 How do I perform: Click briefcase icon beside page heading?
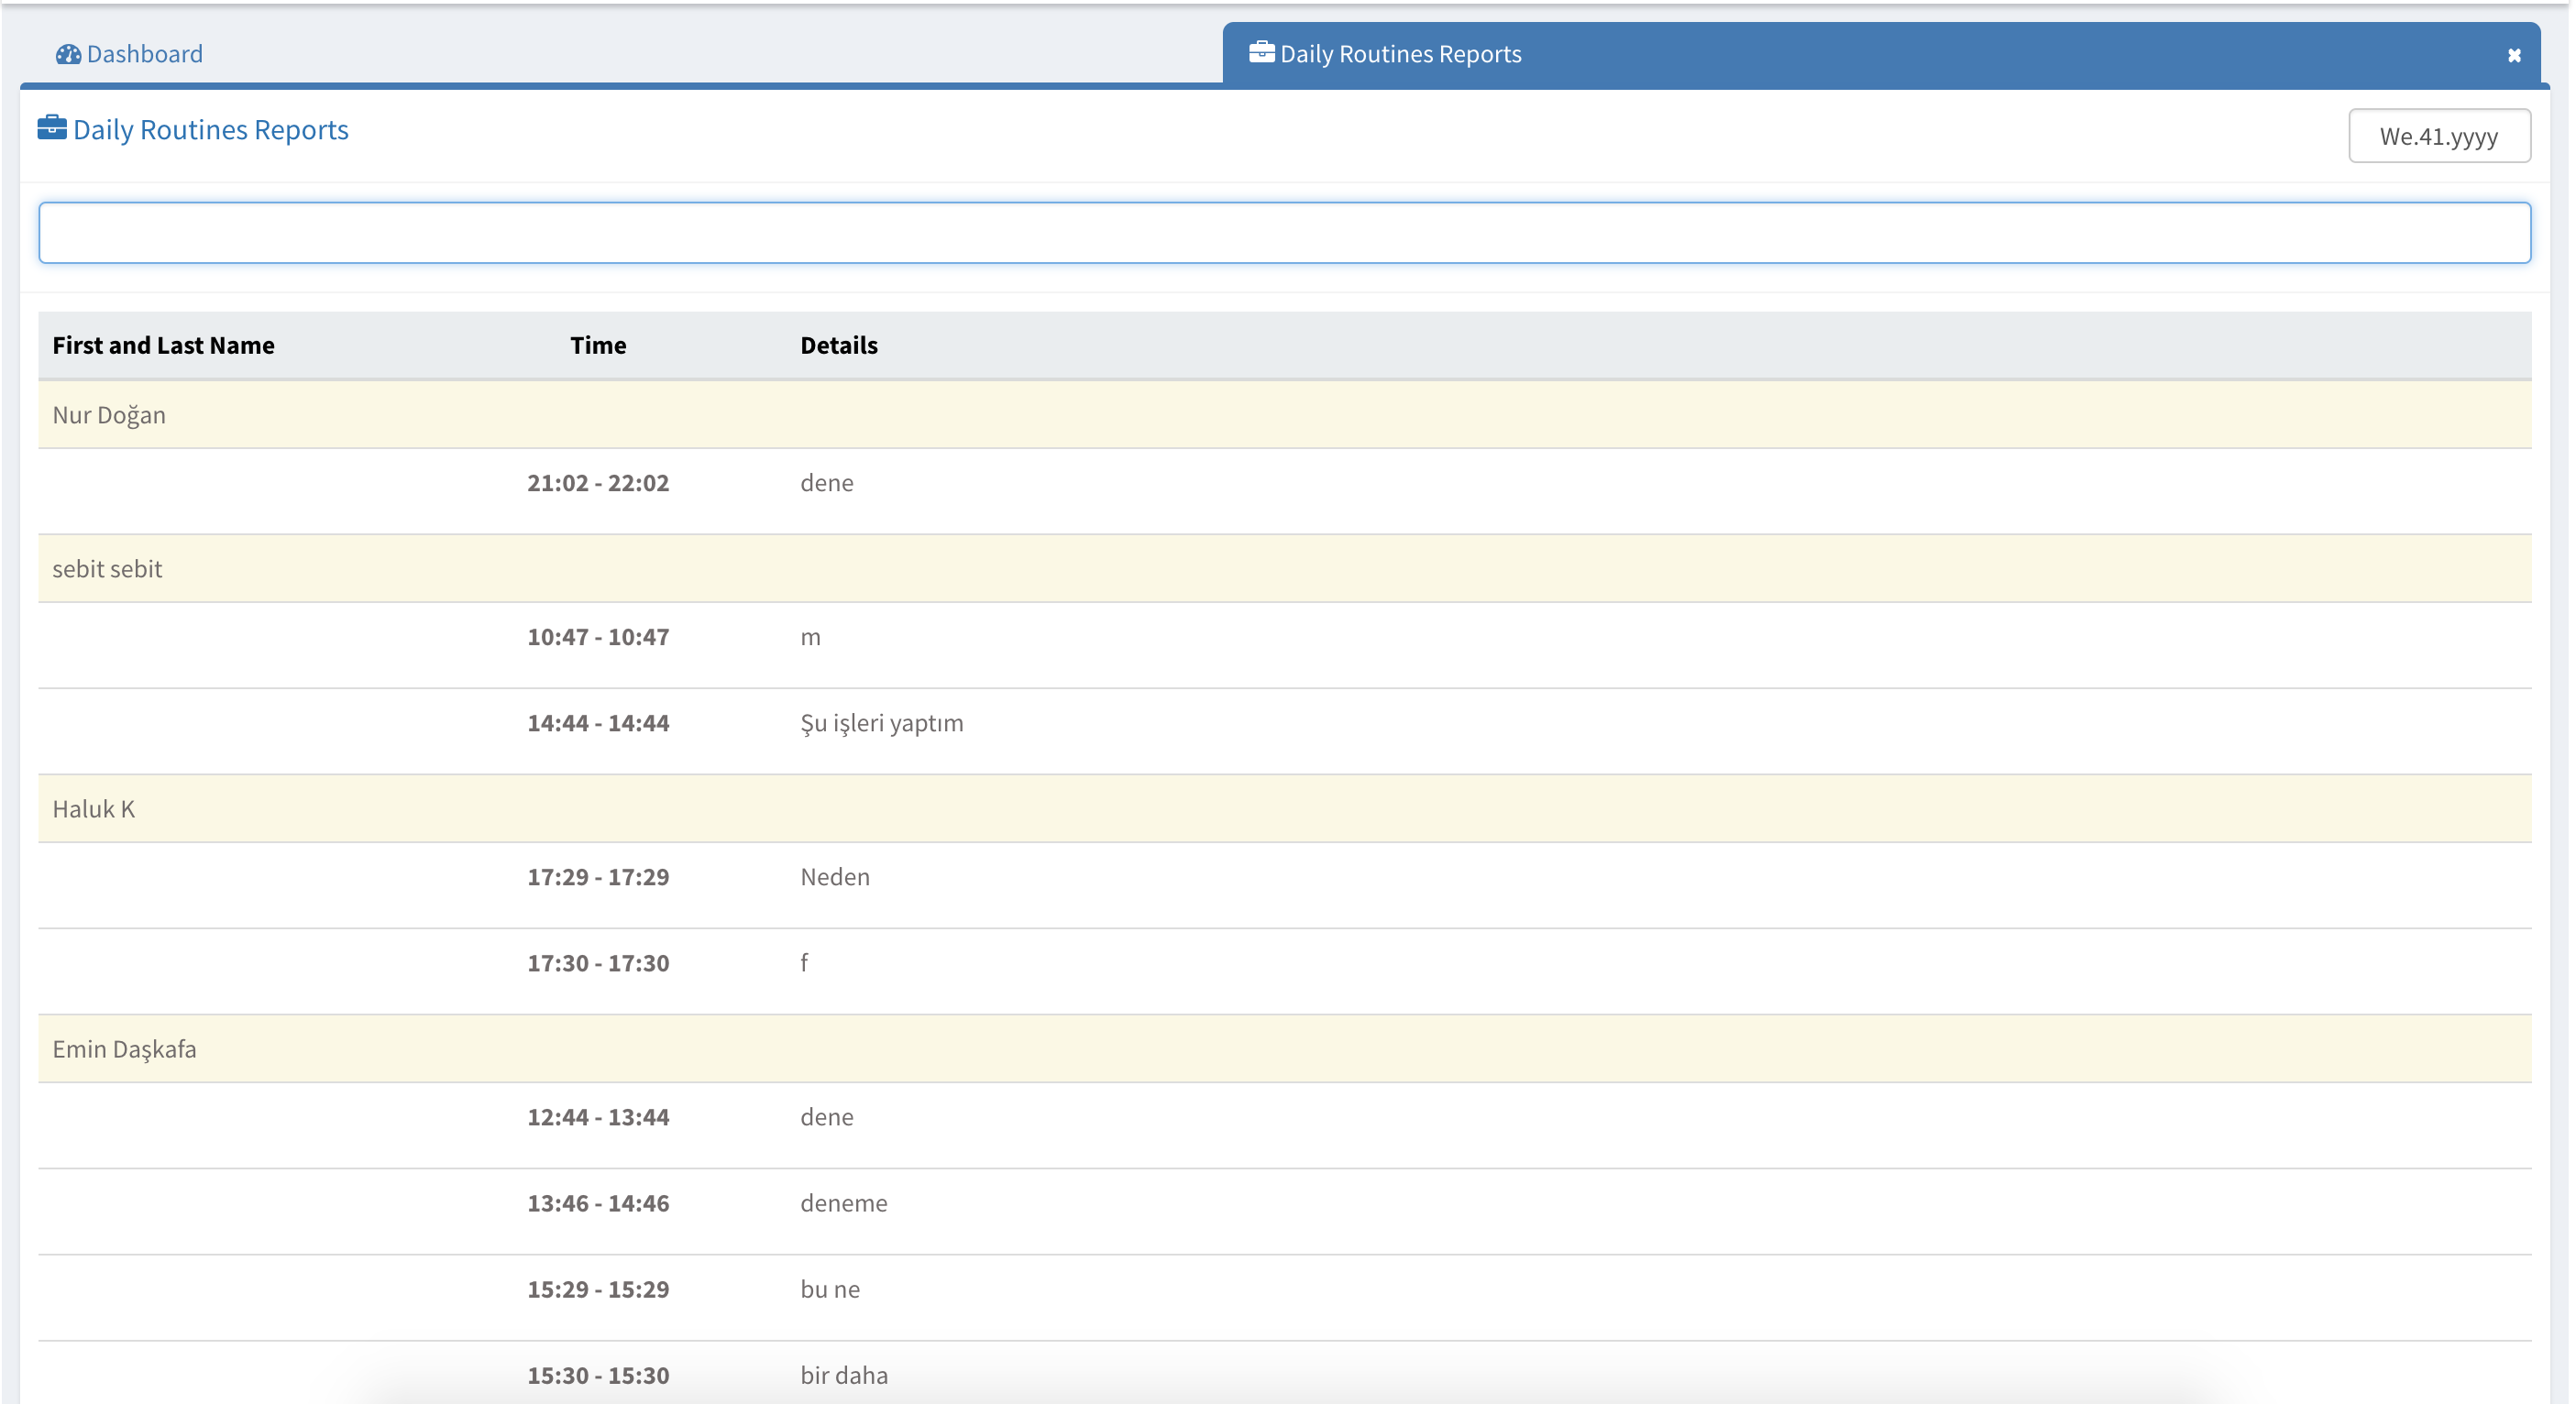tap(52, 128)
